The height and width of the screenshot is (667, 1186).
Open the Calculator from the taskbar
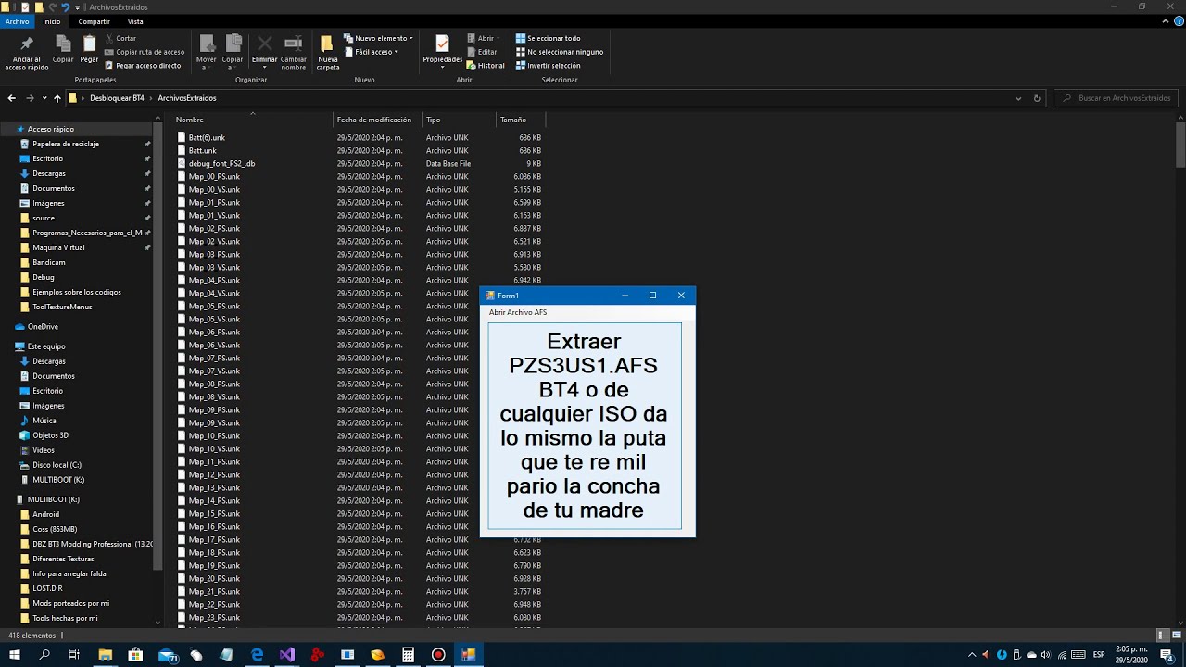pyautogui.click(x=408, y=655)
